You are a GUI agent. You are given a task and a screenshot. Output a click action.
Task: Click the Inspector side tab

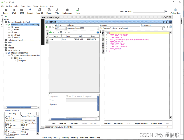[x=182, y=20]
